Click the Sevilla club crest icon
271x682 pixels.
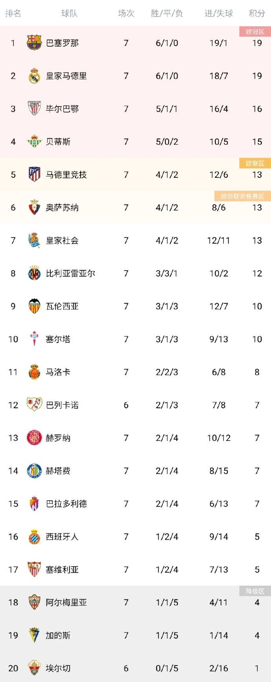pyautogui.click(x=34, y=569)
